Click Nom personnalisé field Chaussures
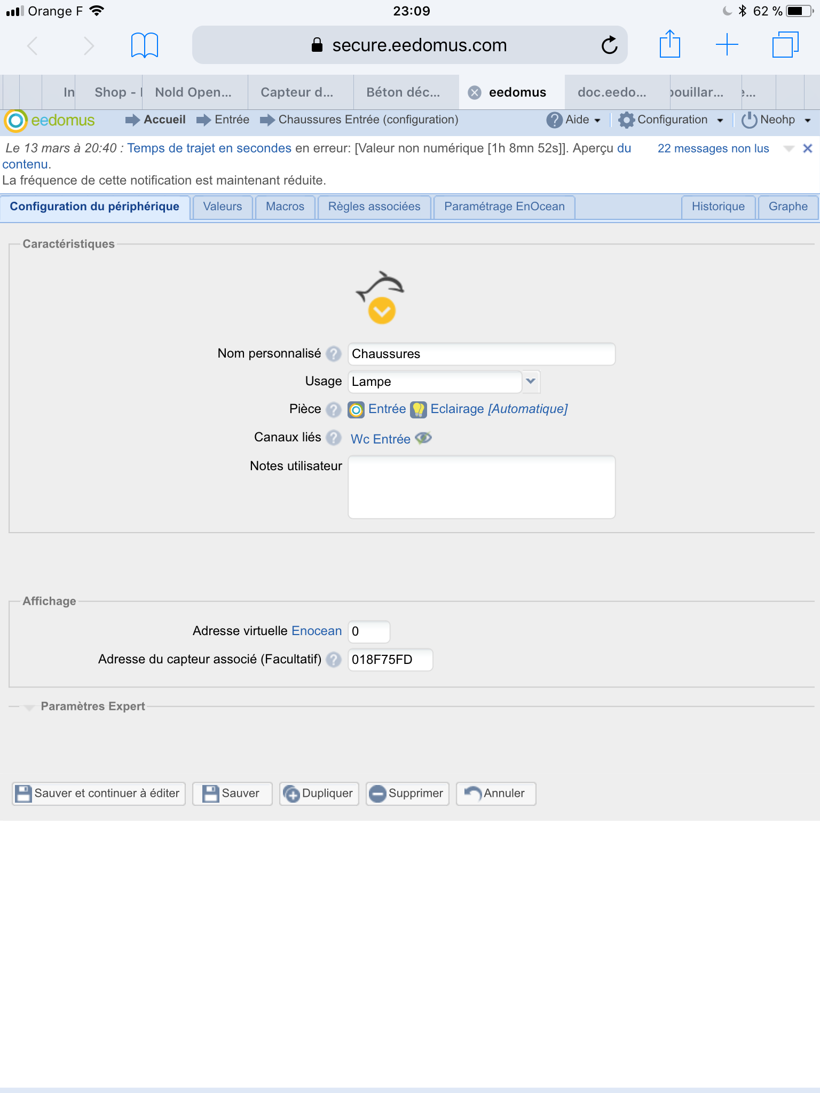 (x=482, y=354)
